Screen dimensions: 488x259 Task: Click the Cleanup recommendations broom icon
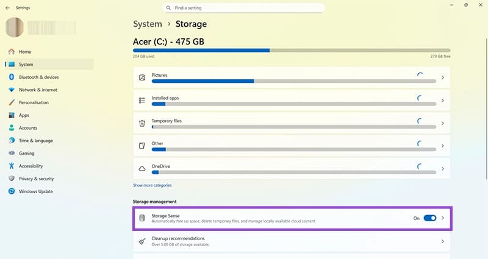pyautogui.click(x=142, y=241)
